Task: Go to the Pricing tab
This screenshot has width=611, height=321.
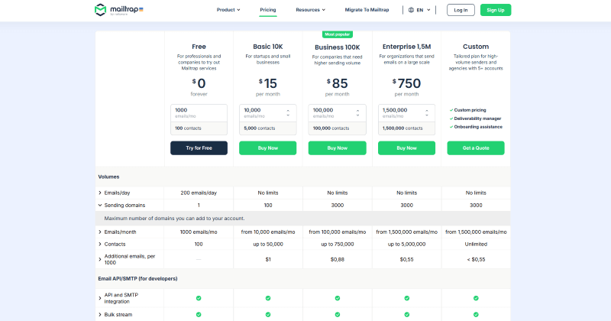Action: coord(268,10)
